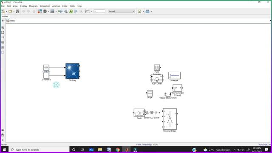
Task: Expand the Model Advisor dropdown arrow
Action: (x=143, y=11)
